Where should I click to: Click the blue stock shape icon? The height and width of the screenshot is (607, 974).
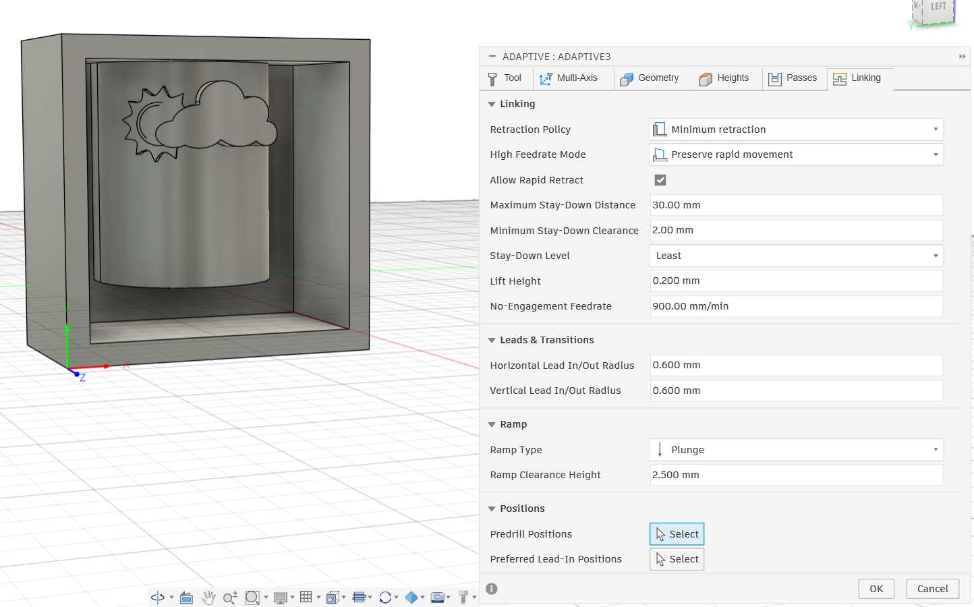411,598
